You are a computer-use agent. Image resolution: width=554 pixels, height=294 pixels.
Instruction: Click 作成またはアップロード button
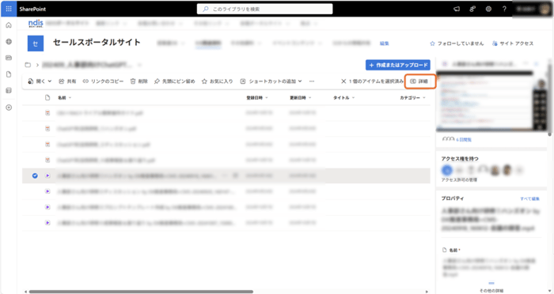(x=398, y=65)
